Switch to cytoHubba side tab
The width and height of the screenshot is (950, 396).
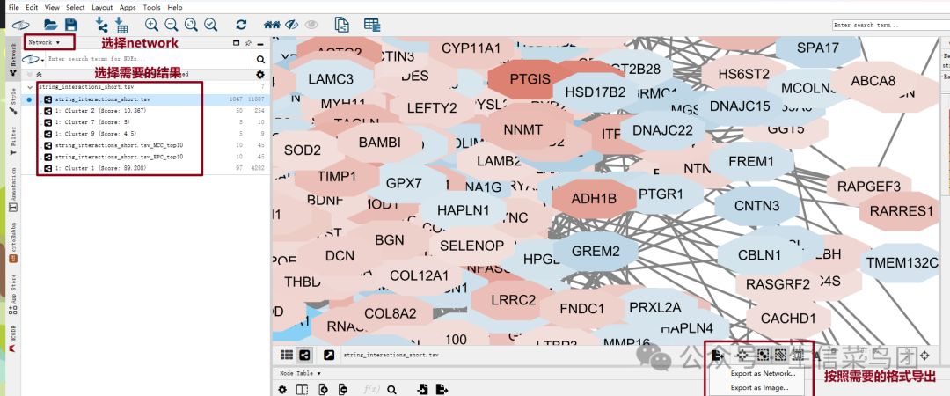[x=13, y=242]
